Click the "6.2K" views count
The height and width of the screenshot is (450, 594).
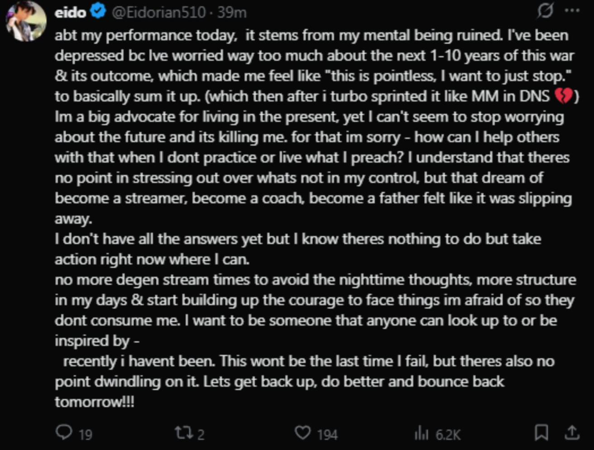coord(448,435)
